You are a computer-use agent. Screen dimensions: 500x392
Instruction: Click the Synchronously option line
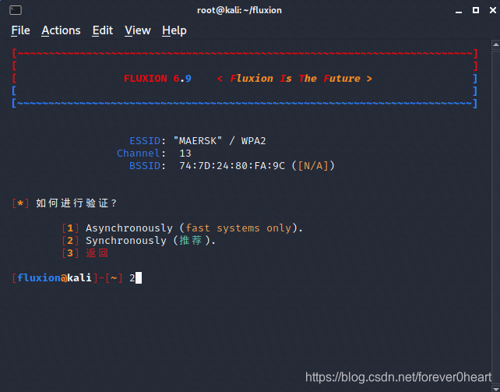pyautogui.click(x=139, y=241)
